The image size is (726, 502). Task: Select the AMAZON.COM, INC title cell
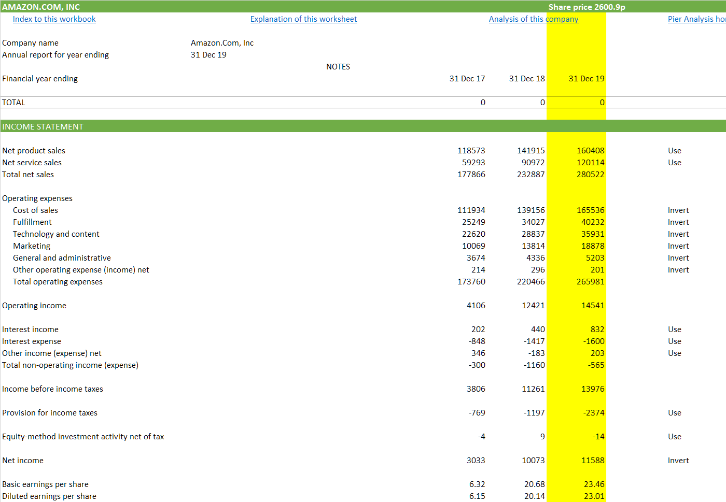41,7
